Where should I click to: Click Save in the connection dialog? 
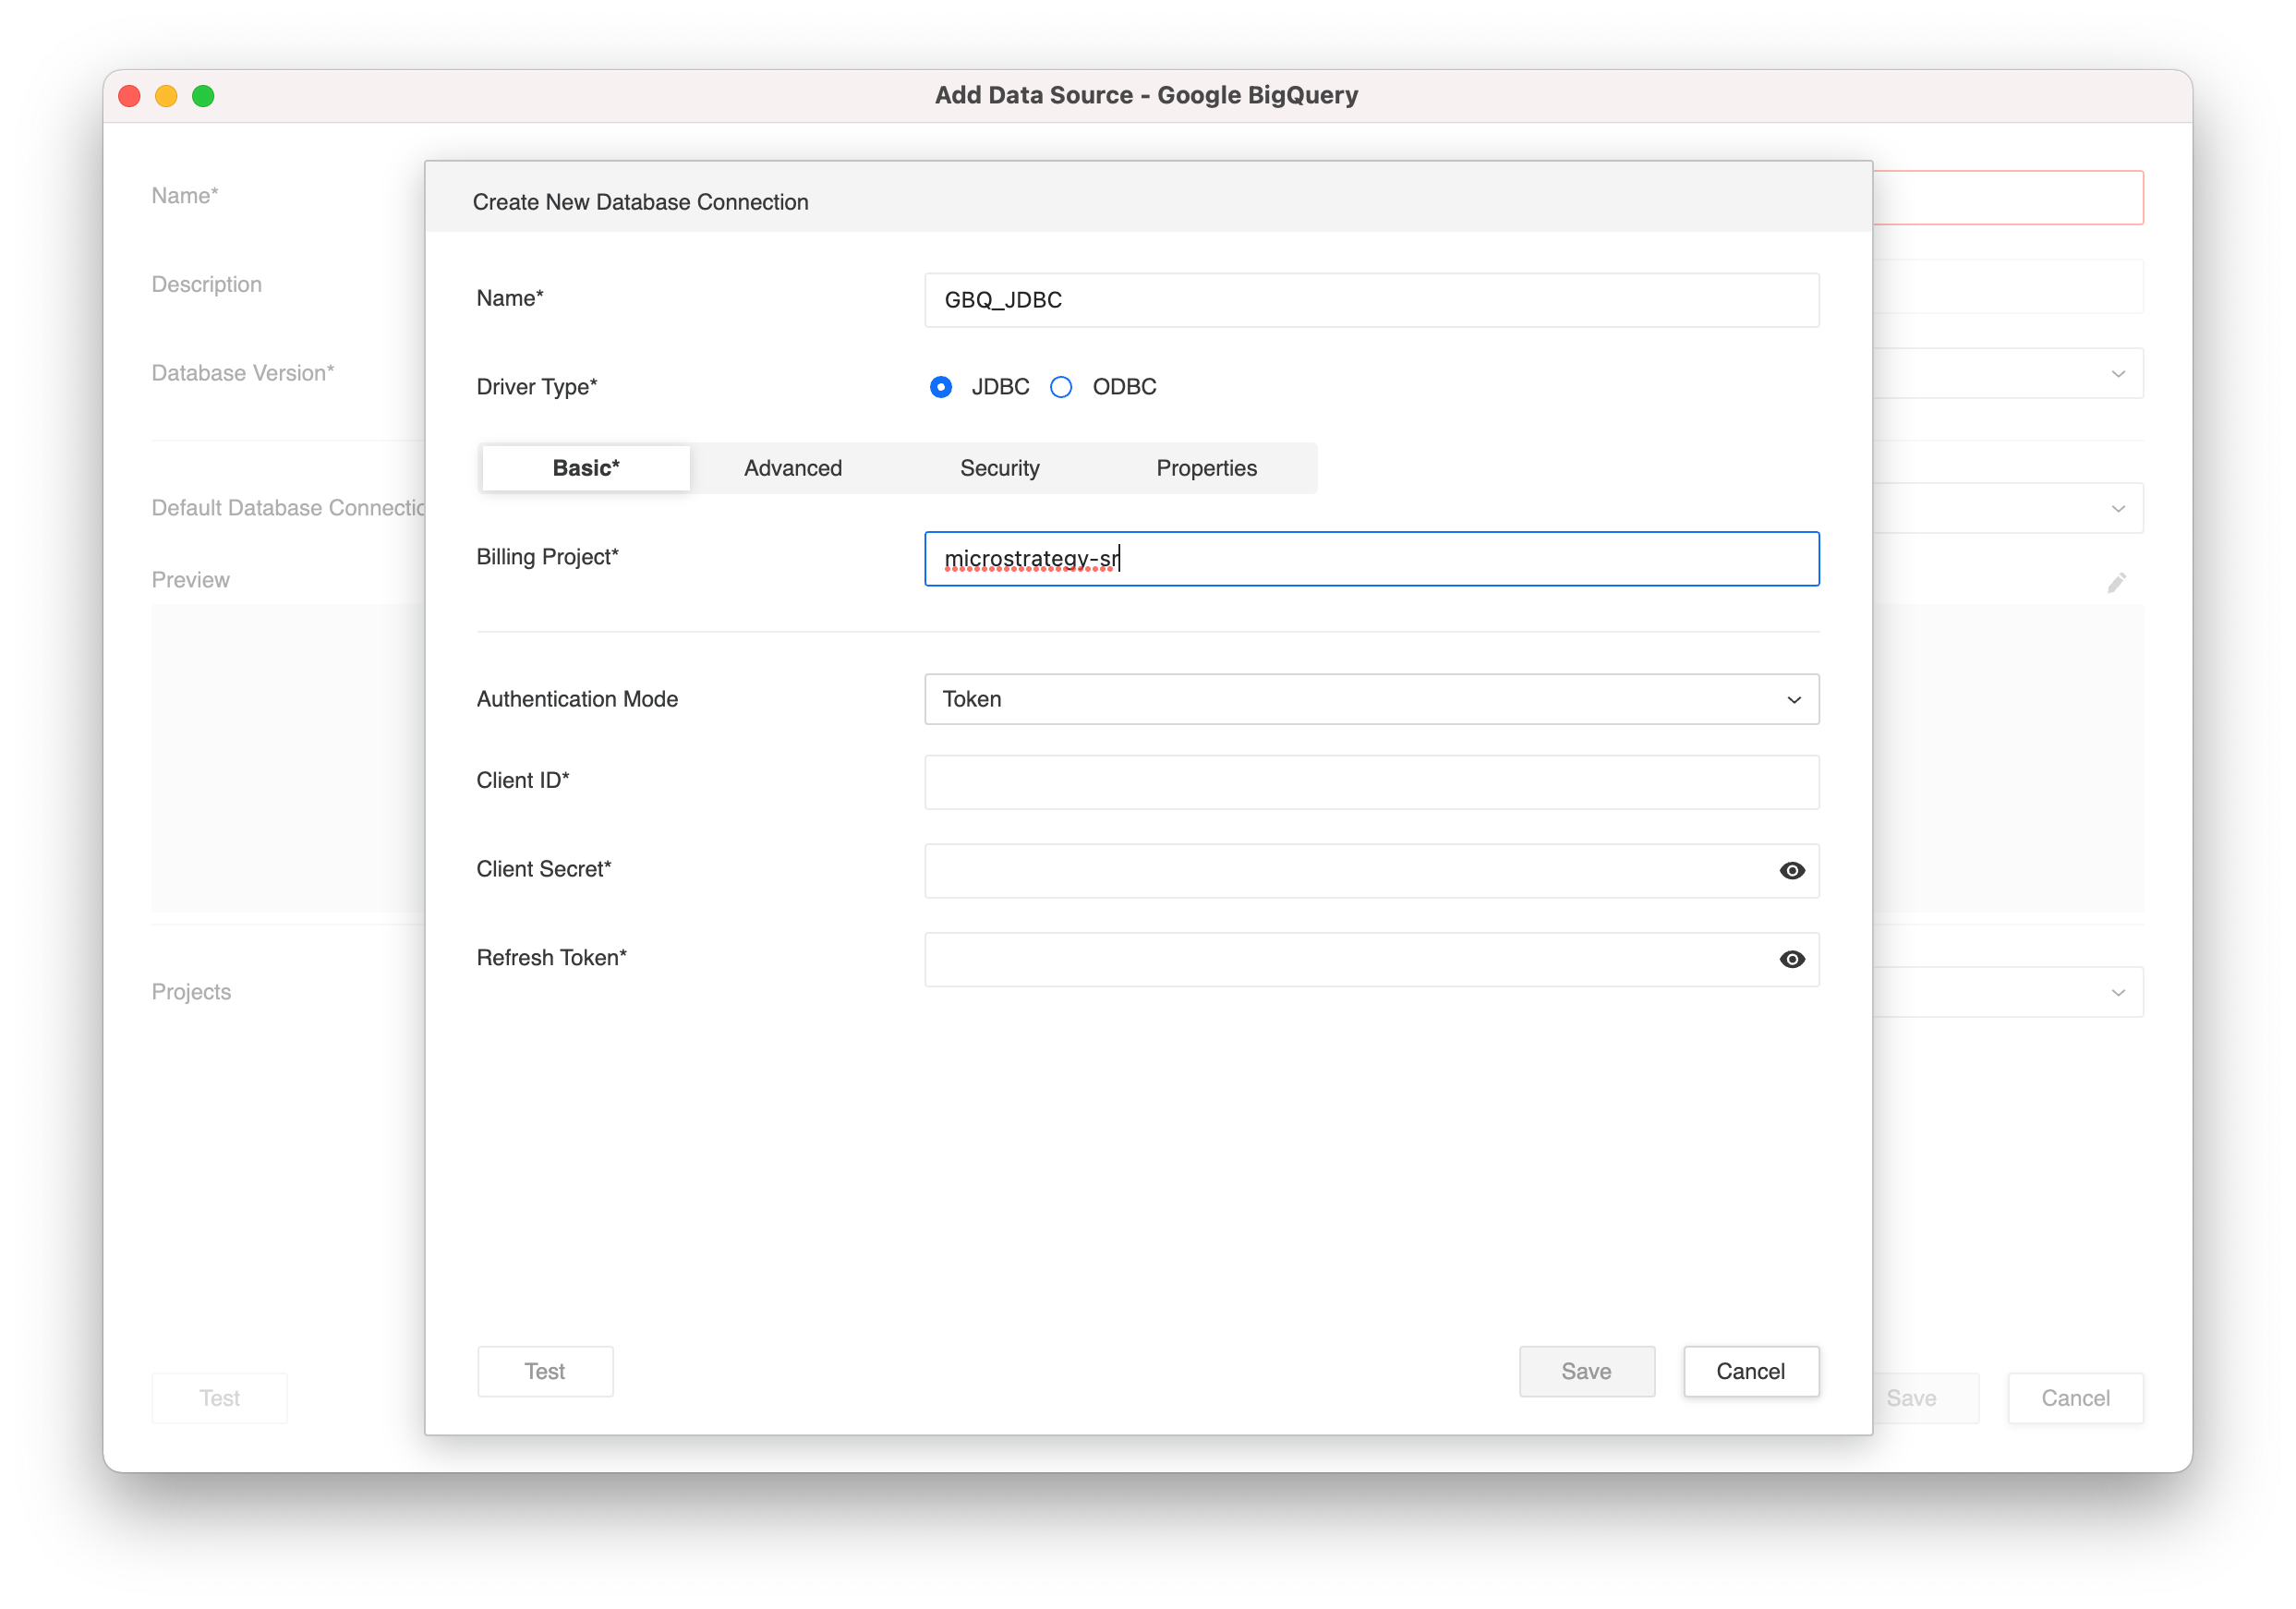click(1586, 1371)
